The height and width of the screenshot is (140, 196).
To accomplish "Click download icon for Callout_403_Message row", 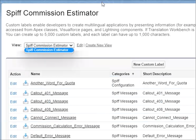I will (x=25, y=101).
